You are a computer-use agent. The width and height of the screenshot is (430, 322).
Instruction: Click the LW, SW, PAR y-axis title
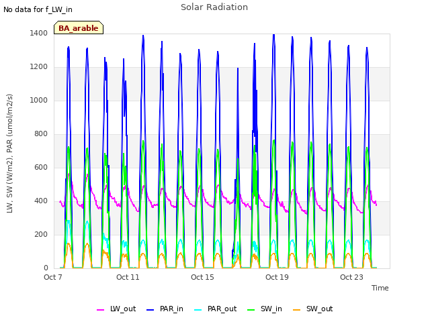click(10, 154)
